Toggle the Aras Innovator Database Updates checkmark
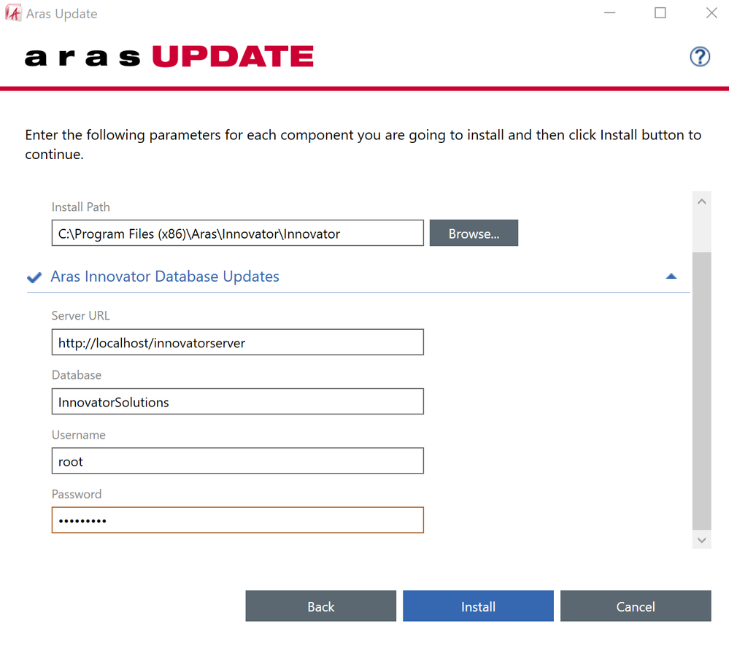The image size is (729, 648). (34, 277)
